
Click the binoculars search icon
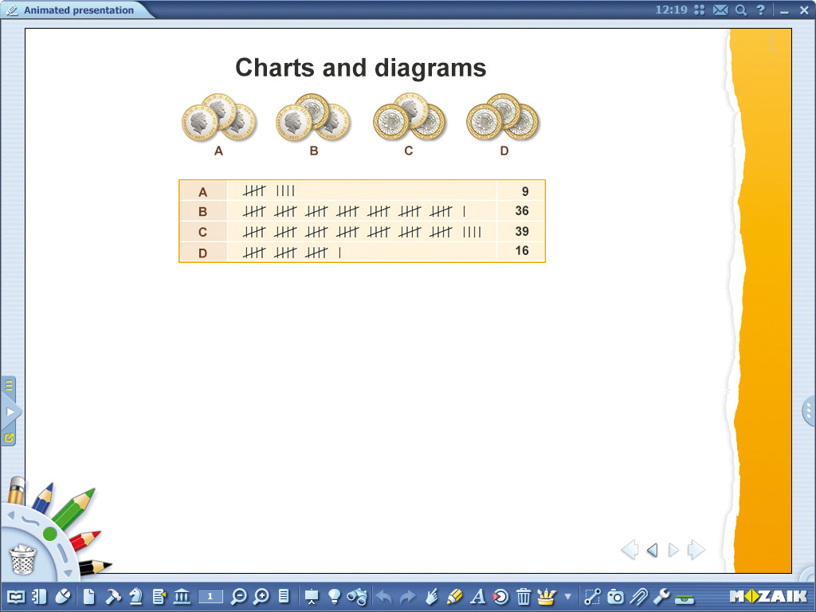[x=357, y=596]
